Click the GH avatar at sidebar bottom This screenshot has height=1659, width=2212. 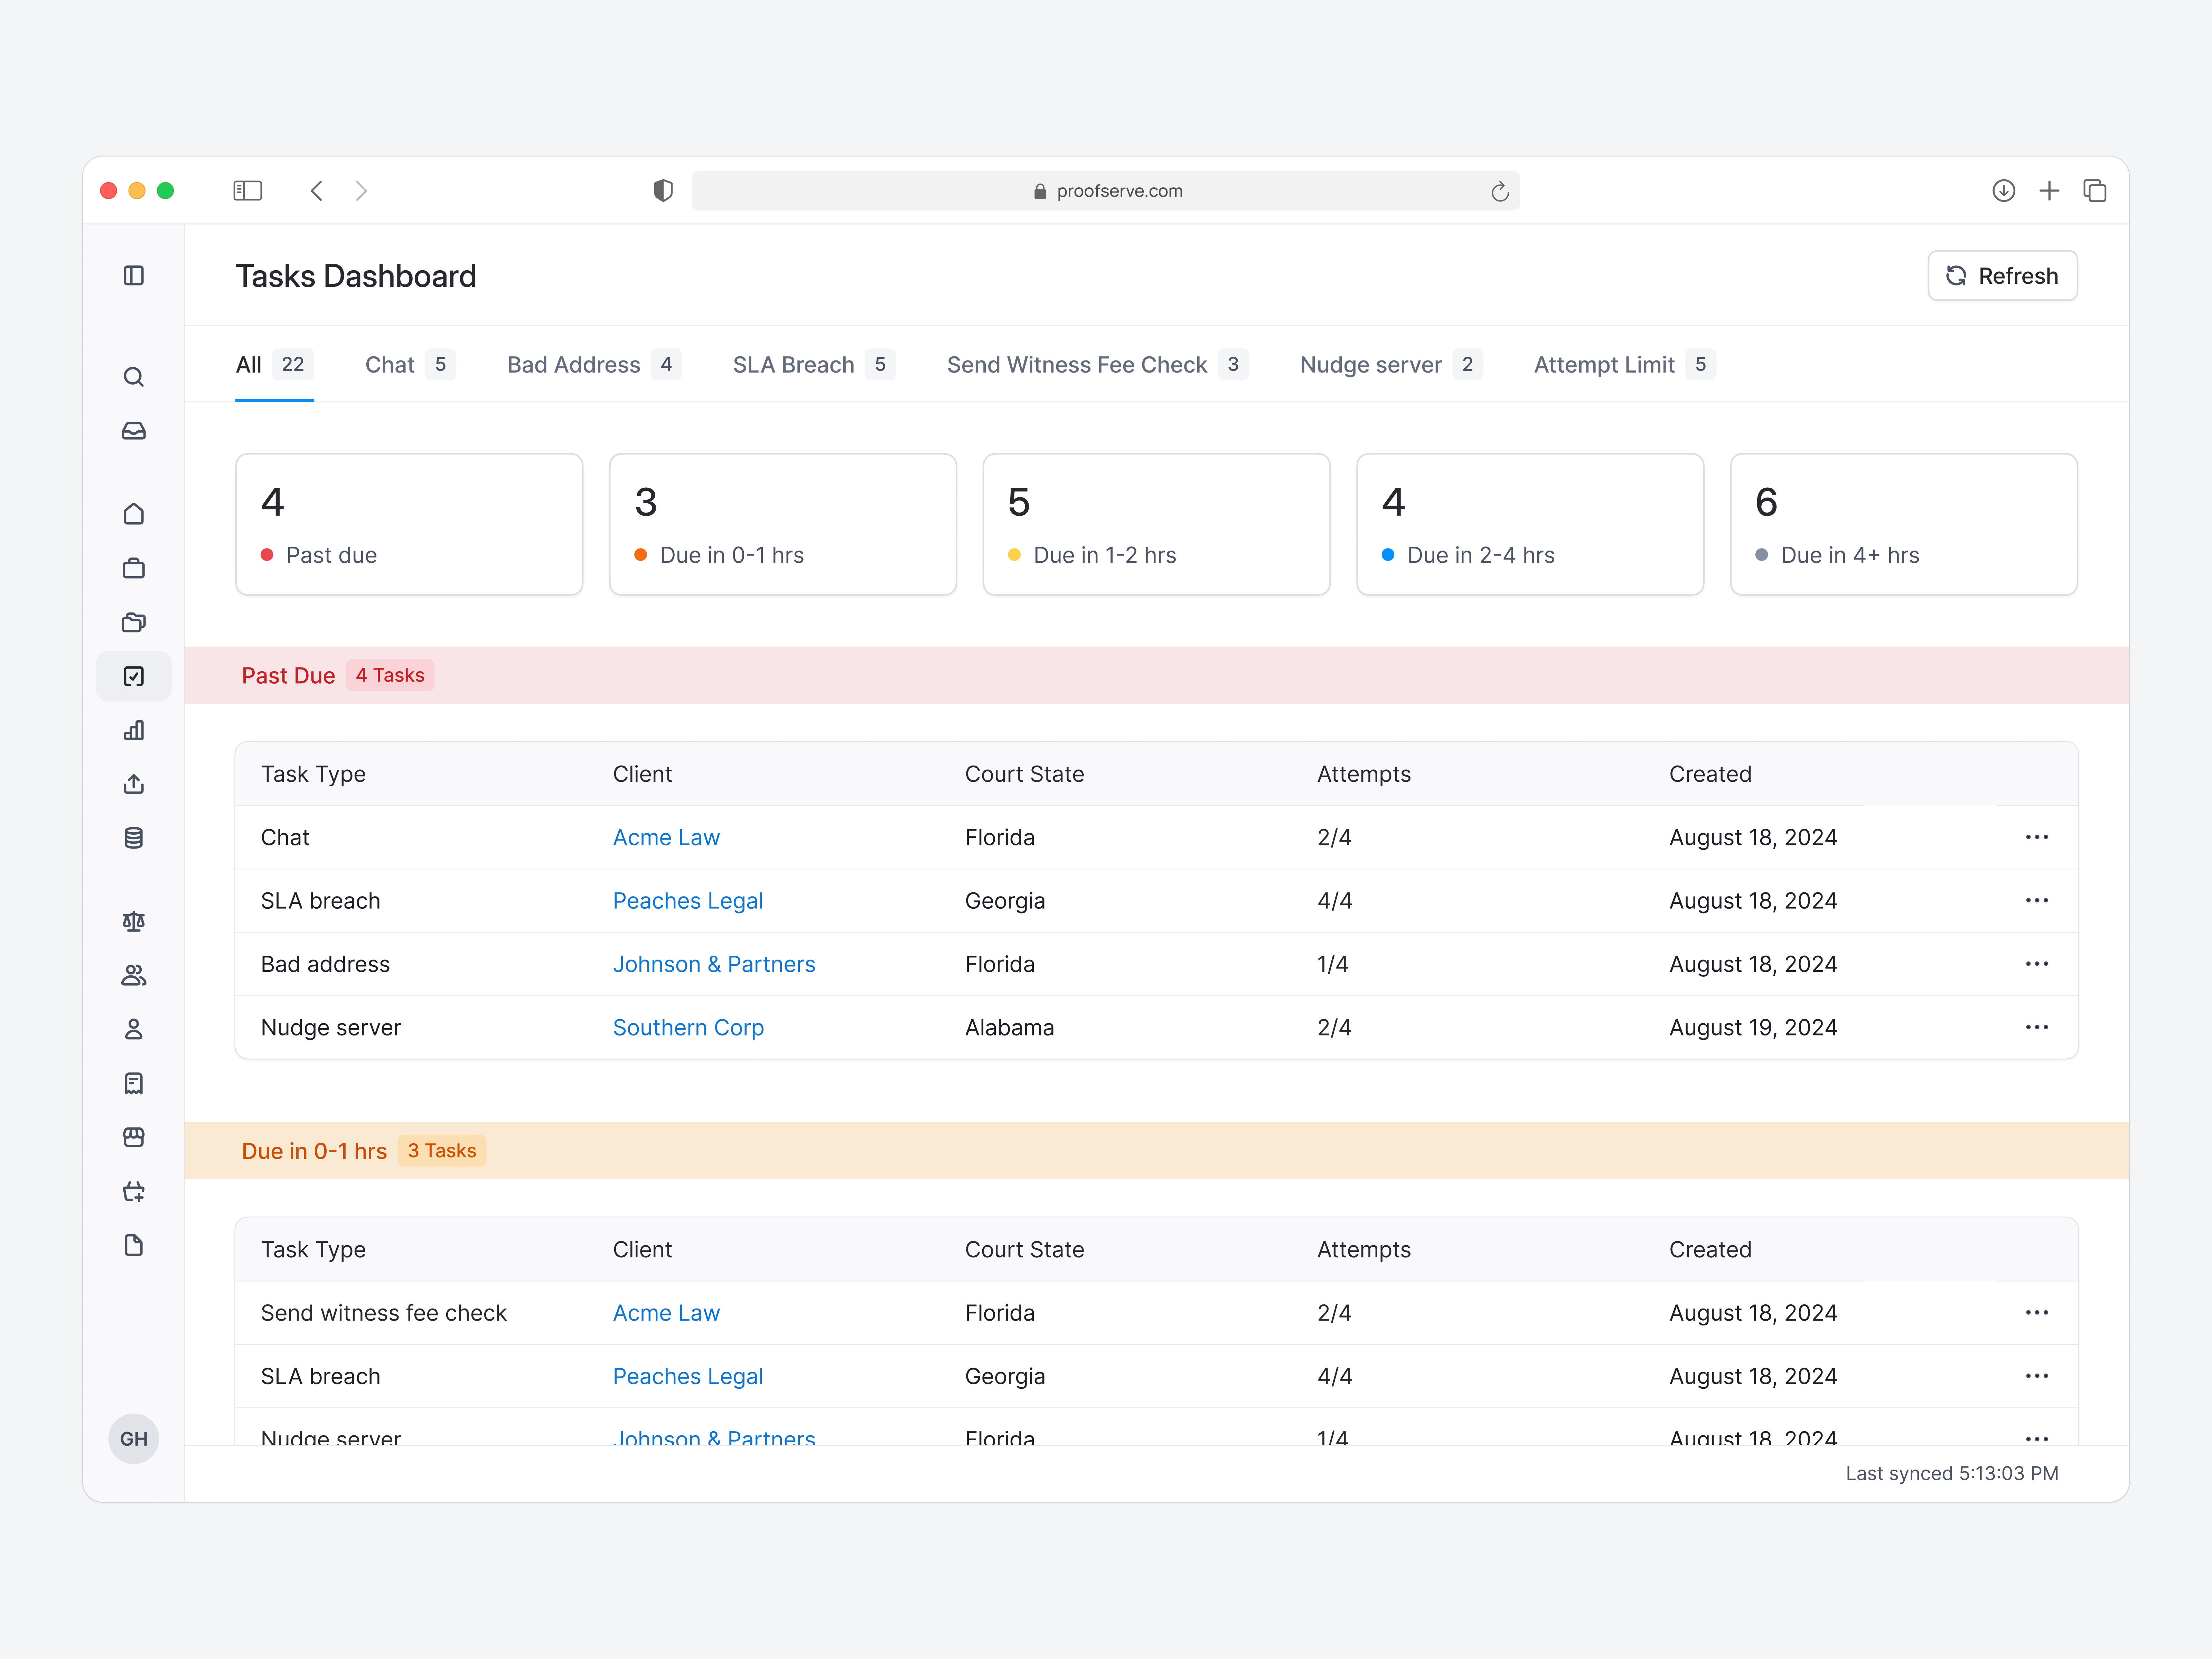[134, 1438]
